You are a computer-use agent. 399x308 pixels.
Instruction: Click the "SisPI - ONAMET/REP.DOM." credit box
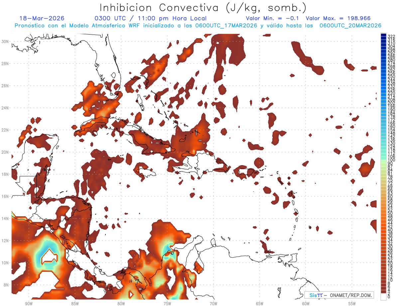[x=339, y=295]
